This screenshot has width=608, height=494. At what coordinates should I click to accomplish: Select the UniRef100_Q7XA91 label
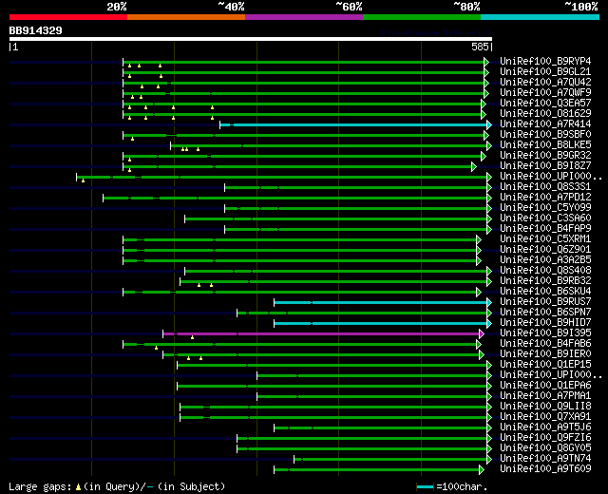click(x=545, y=417)
